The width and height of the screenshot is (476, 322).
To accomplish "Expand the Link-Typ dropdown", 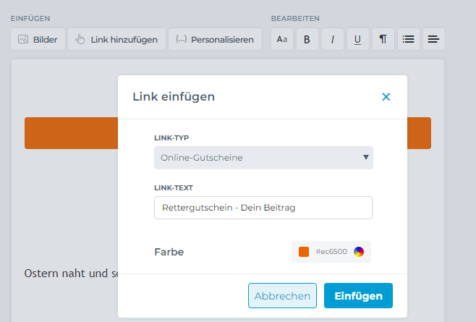I will click(263, 157).
